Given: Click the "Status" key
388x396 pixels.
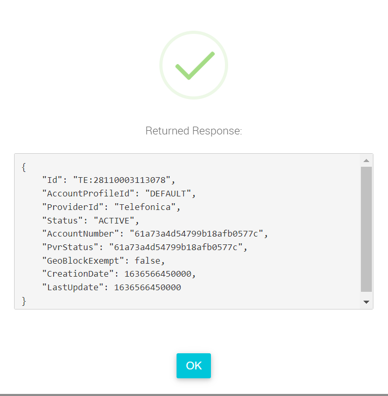Looking at the screenshot, I should click(62, 220).
